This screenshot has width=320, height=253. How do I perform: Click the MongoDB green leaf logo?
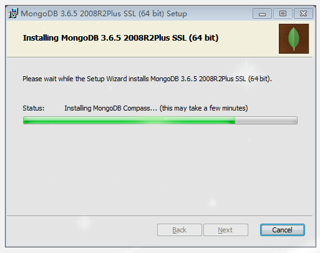pyautogui.click(x=294, y=39)
